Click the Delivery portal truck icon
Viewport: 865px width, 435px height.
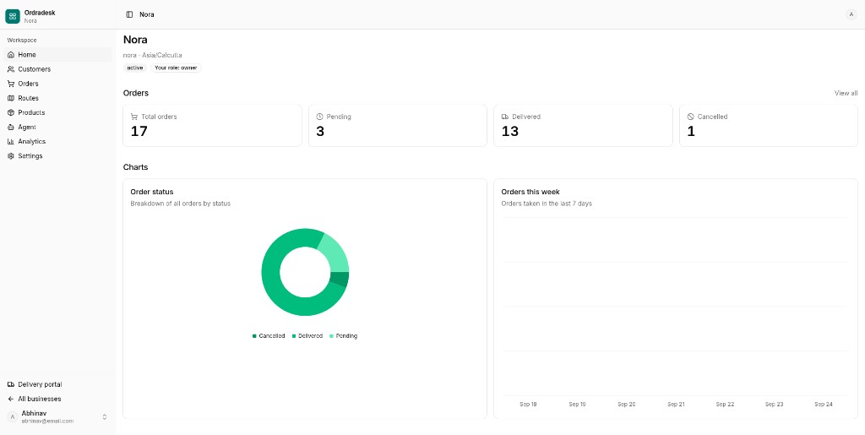(11, 384)
